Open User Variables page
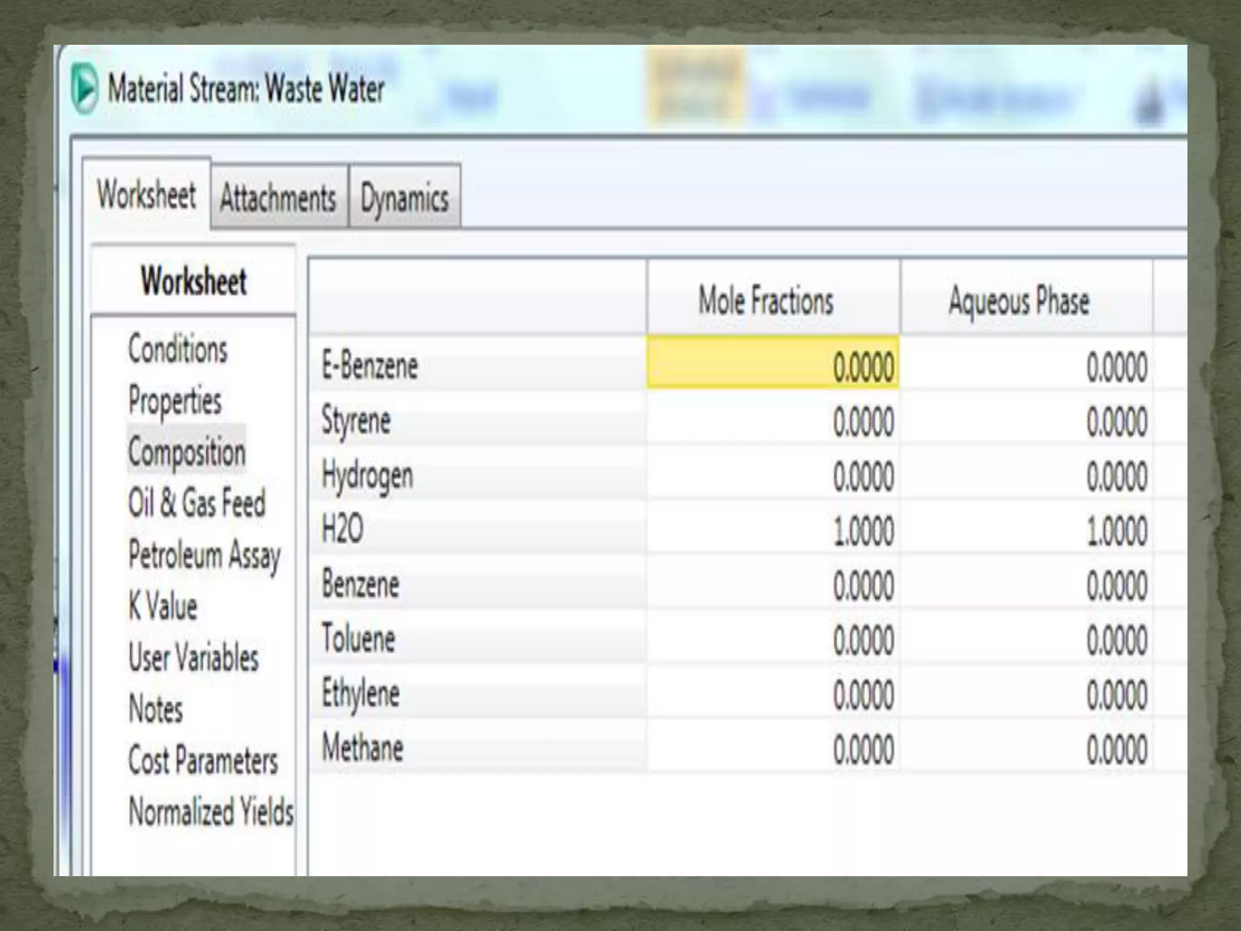This screenshot has height=931, width=1241. (x=193, y=658)
